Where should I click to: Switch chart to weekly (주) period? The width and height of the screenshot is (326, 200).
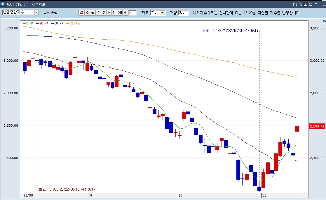pos(87,13)
